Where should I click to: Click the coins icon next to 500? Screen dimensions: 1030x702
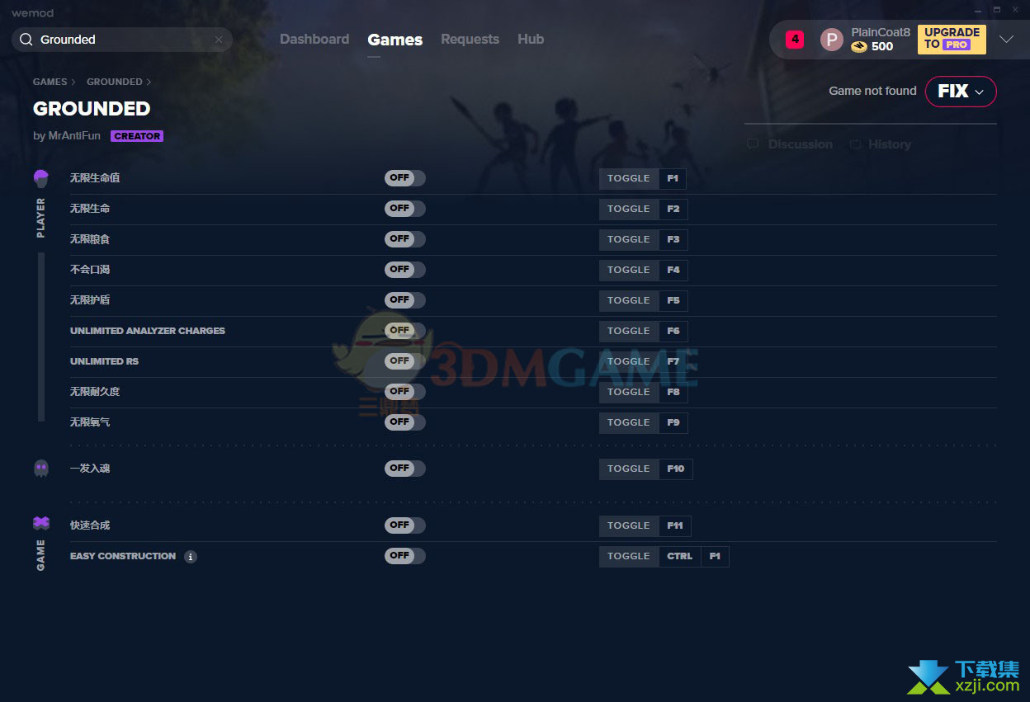pos(859,47)
